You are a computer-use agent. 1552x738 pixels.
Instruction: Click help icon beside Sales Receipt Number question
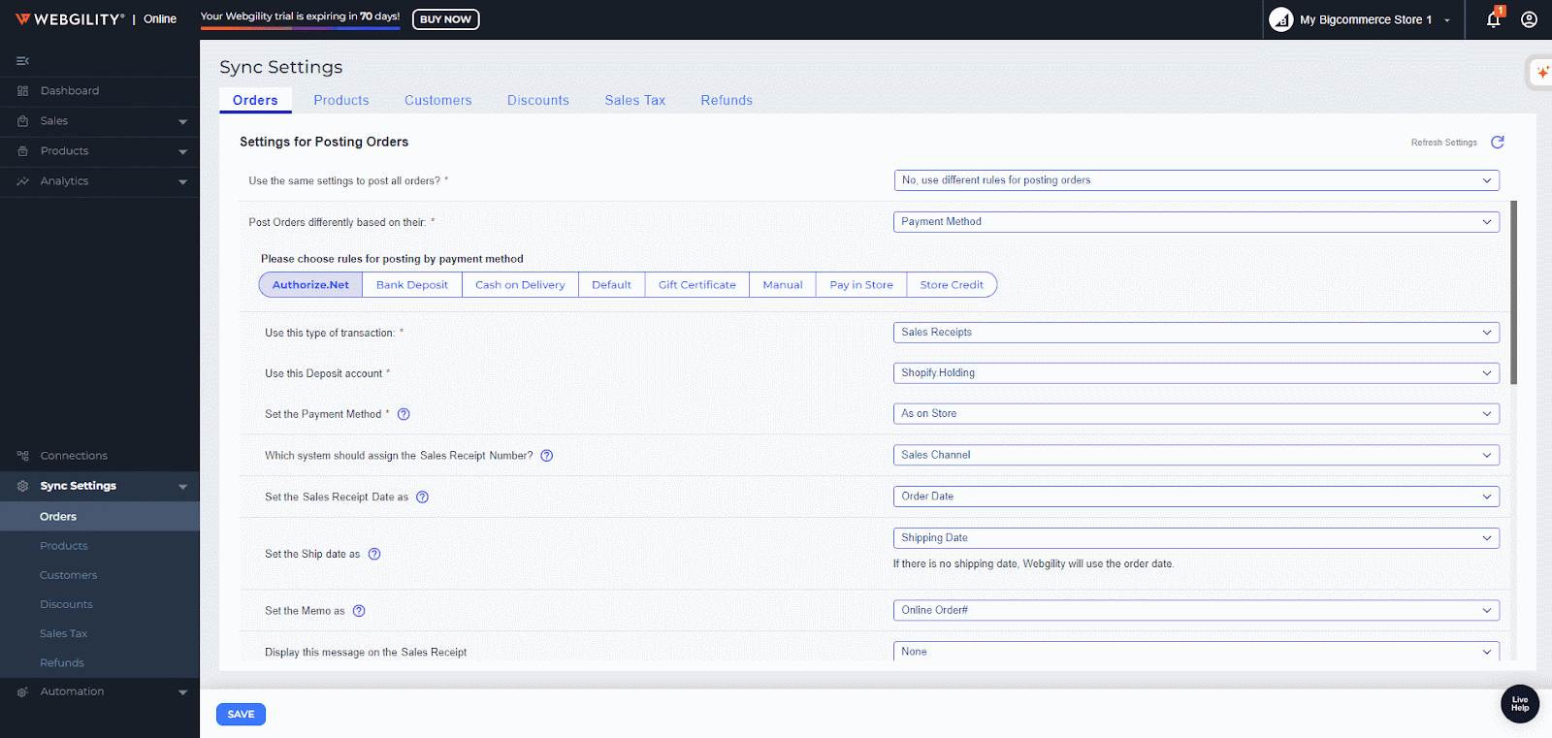(546, 456)
